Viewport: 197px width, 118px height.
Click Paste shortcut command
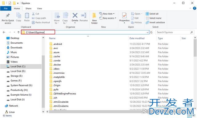[x=41, y=22]
